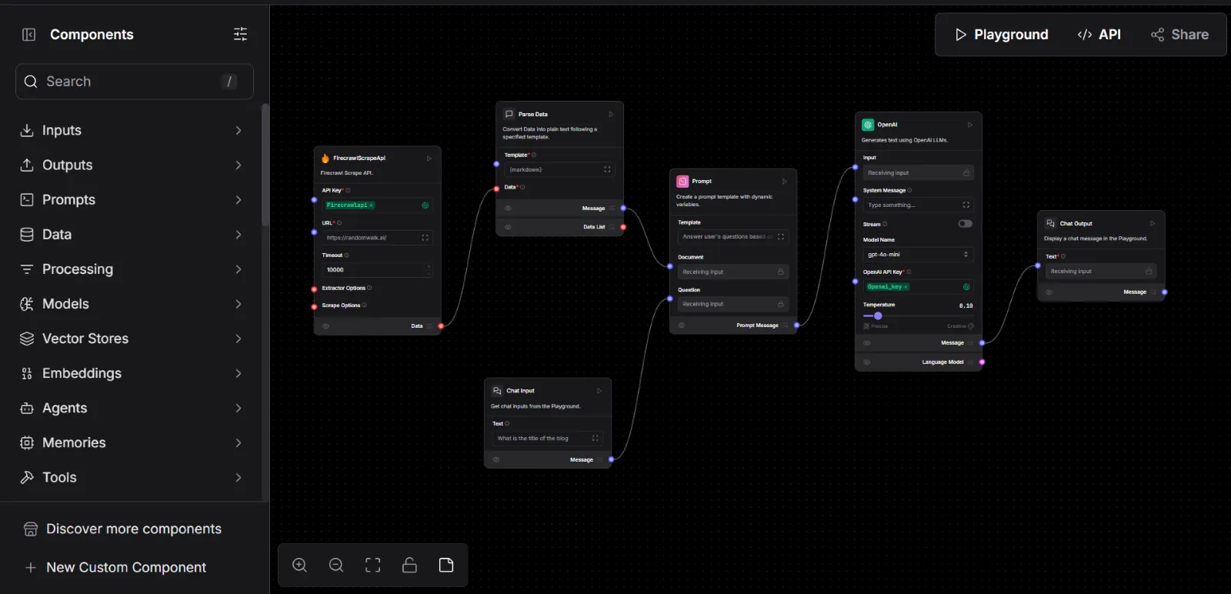Adjust the Temperature slider in OpenAI node
Viewport: 1231px width, 594px height.
coord(878,315)
